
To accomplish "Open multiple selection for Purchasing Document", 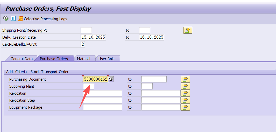I will [x=185, y=79].
